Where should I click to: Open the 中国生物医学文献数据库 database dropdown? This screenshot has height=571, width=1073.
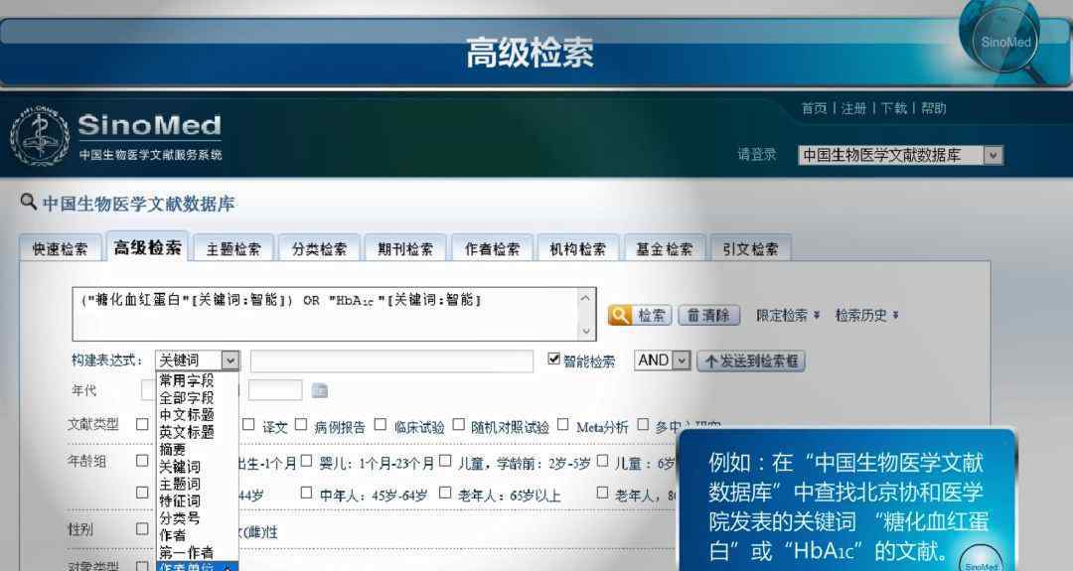[x=900, y=155]
